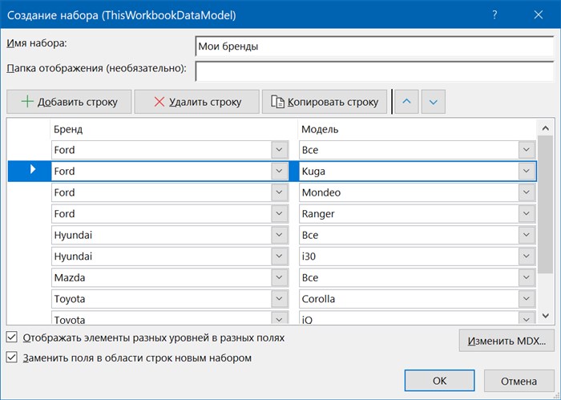The width and height of the screenshot is (561, 400).
Task: Open the Corolla model dropdown arrow
Action: [x=527, y=299]
